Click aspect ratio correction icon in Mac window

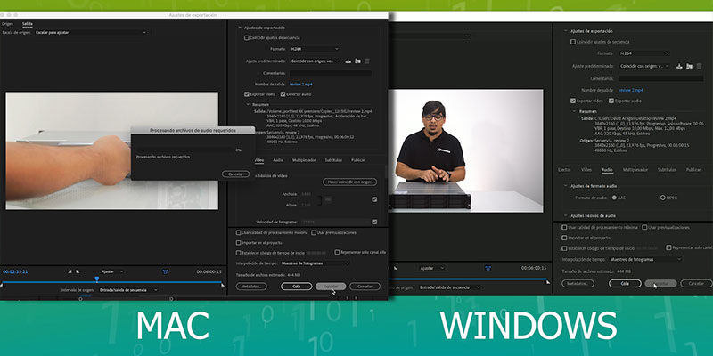tap(166, 271)
